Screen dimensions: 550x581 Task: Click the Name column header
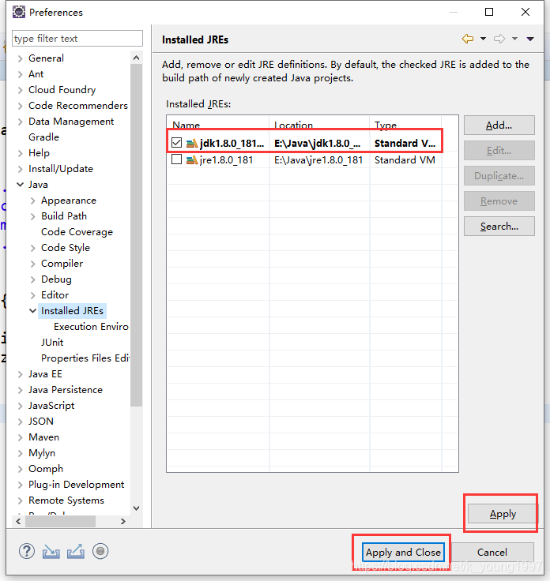[218, 125]
